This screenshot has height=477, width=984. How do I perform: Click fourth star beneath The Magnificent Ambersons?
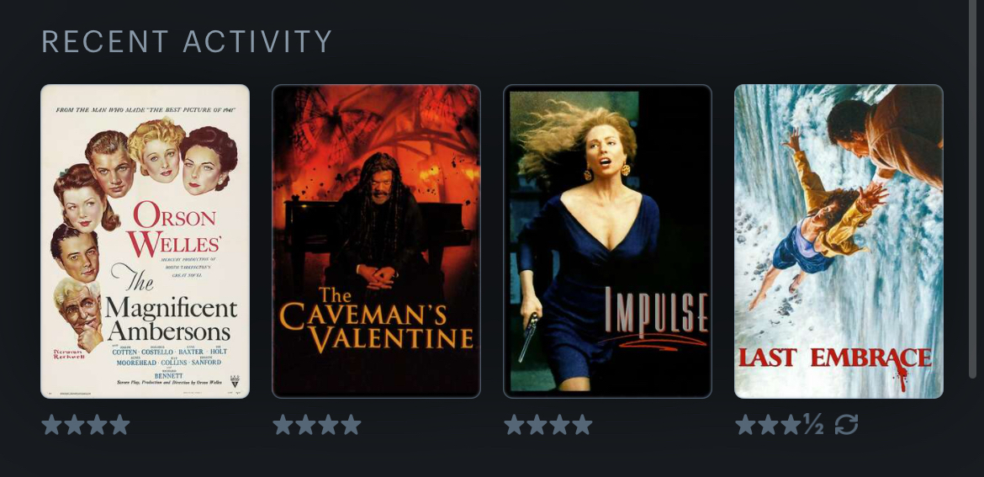[x=119, y=424]
